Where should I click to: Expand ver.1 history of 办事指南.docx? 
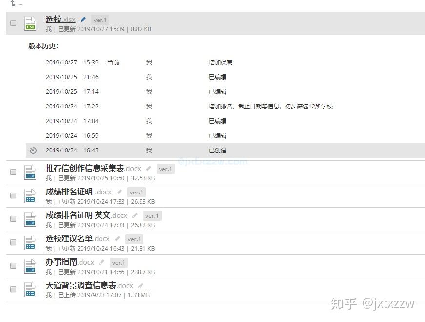point(119,262)
